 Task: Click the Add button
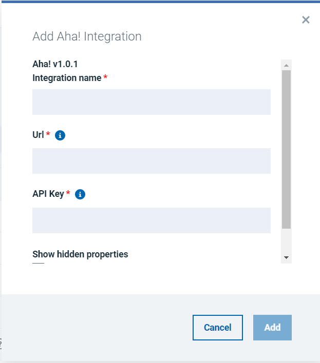[x=272, y=328]
